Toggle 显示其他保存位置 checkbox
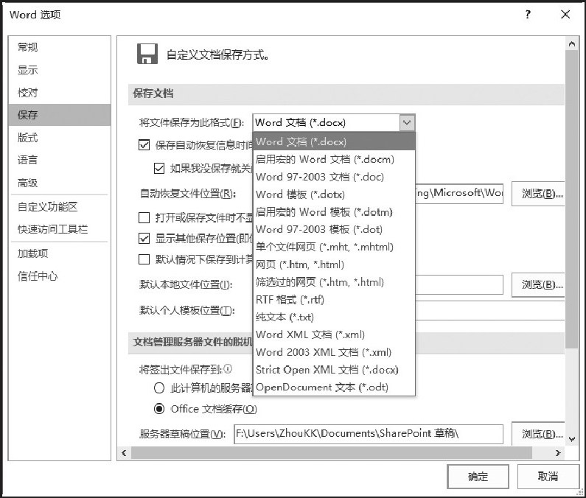This screenshot has width=586, height=498. [x=144, y=238]
